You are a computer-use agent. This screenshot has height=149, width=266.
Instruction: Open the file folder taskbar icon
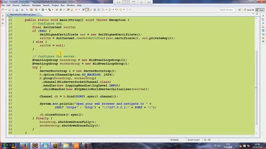point(66,146)
